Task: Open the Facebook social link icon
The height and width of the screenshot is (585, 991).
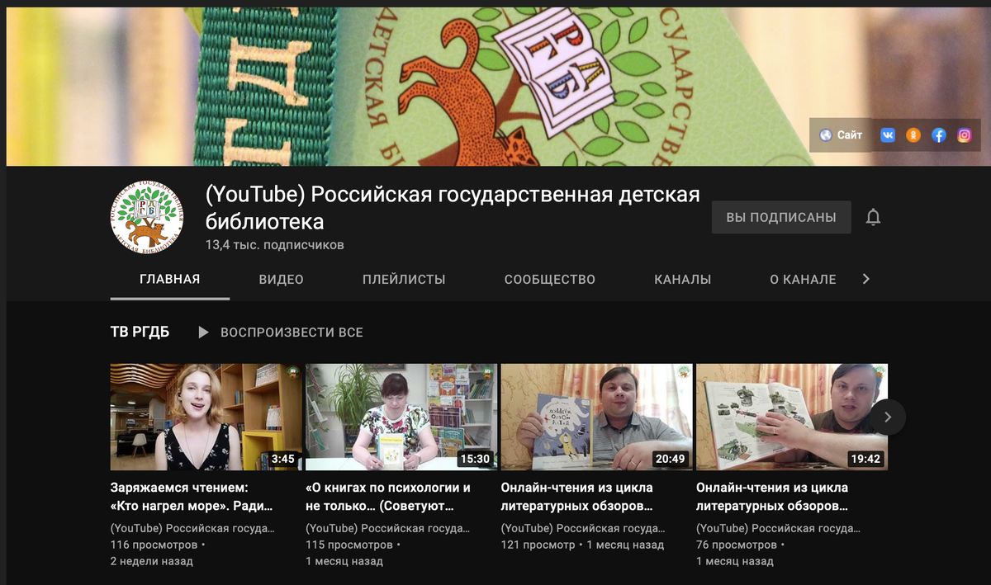Action: [939, 135]
